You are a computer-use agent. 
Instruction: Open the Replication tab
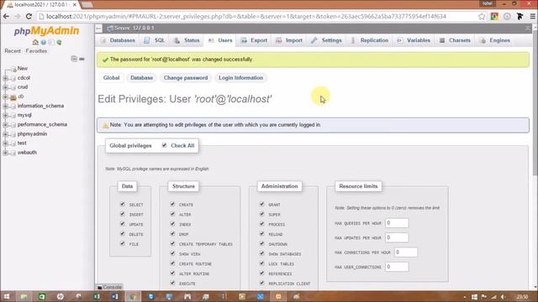point(370,40)
